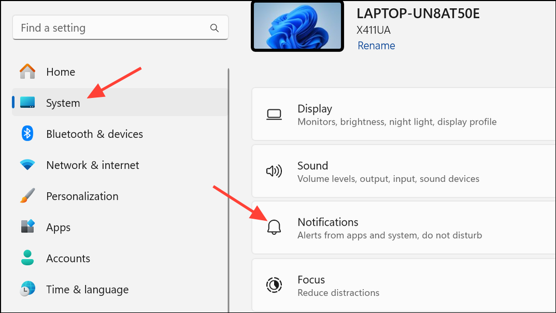Click the search magnifier icon
The image size is (556, 313).
tap(214, 28)
